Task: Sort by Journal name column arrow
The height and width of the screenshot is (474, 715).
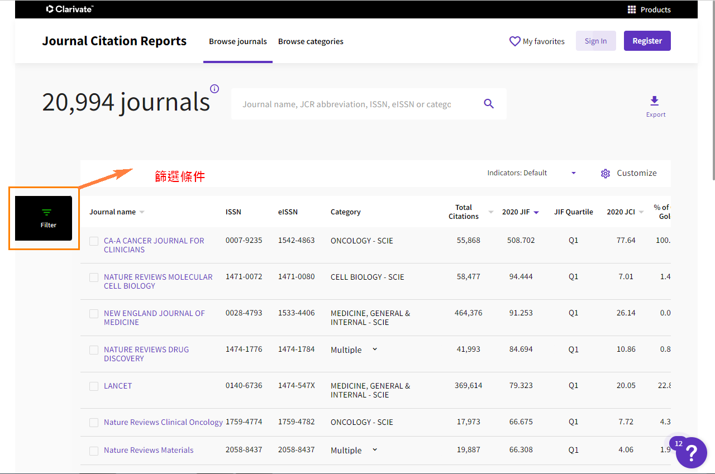Action: [x=142, y=212]
